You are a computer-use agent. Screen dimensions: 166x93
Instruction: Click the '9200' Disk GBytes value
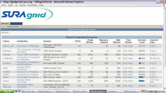point(118,81)
